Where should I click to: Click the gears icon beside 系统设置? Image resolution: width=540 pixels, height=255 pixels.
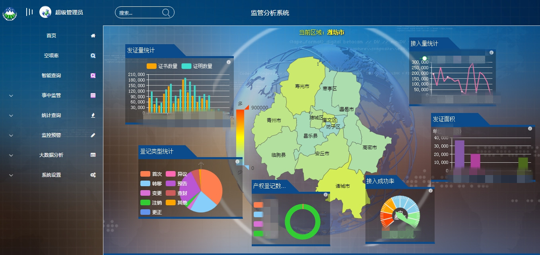[x=93, y=175]
